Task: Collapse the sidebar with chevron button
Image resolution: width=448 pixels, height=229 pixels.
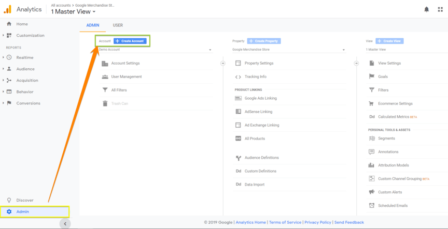Action: coord(65,224)
